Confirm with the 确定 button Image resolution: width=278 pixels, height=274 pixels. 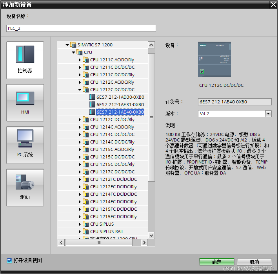[x=217, y=262]
